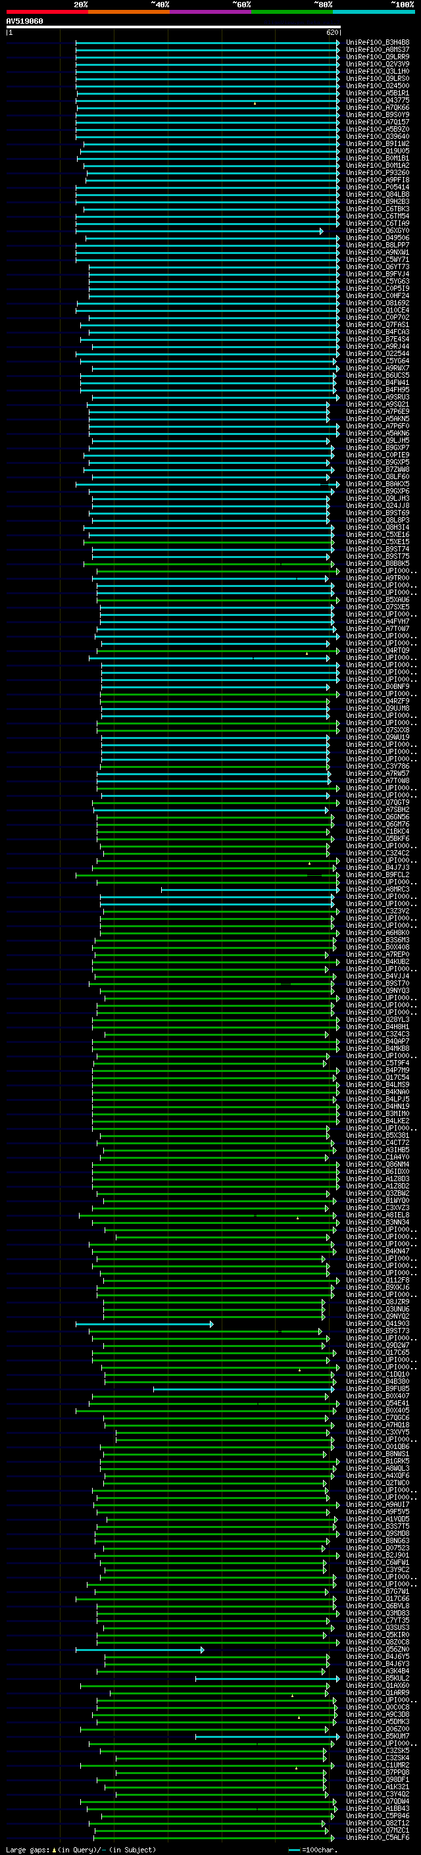Click UniRef100_B0X408 label

[x=378, y=947]
